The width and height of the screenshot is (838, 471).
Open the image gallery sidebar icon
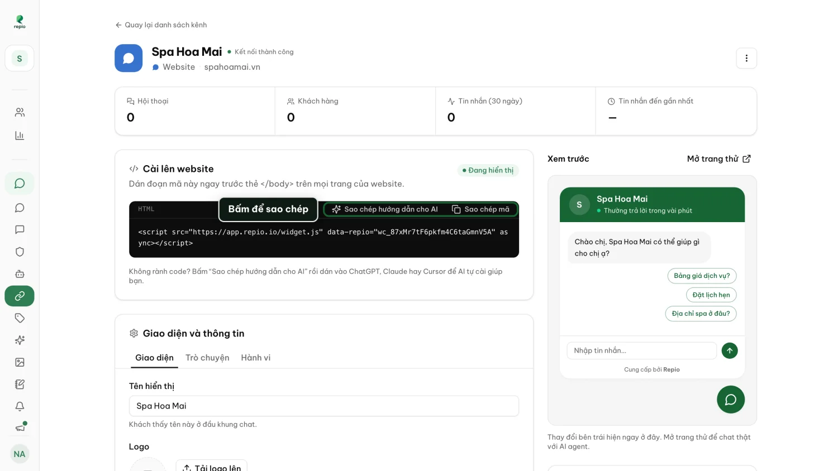(20, 362)
